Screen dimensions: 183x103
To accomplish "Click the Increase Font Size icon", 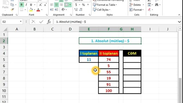I will tap(40, 5).
